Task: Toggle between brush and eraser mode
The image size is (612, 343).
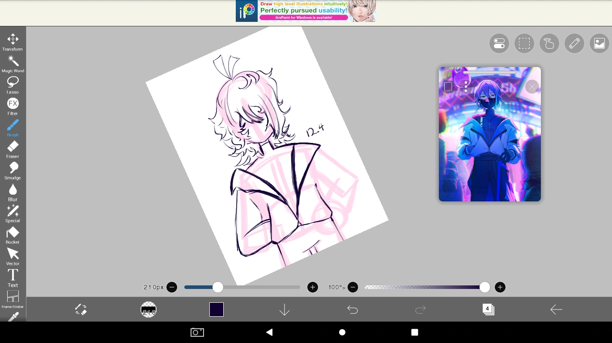Action: tap(81, 309)
